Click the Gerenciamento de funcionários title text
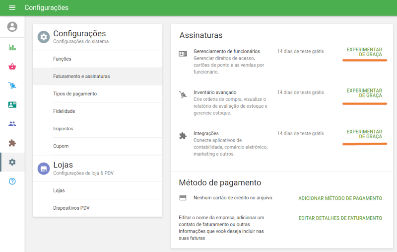The image size is (397, 252). pos(227,51)
